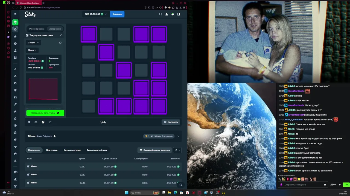Focus the Windows taskbar search box 'Поиск'
Viewport: 350px width, 196px height.
(x=144, y=193)
